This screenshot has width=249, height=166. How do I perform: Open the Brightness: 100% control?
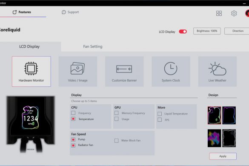207,31
